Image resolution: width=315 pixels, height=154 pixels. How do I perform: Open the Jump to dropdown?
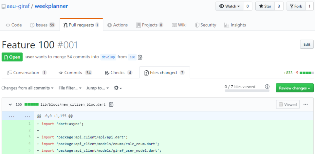tap(98, 88)
